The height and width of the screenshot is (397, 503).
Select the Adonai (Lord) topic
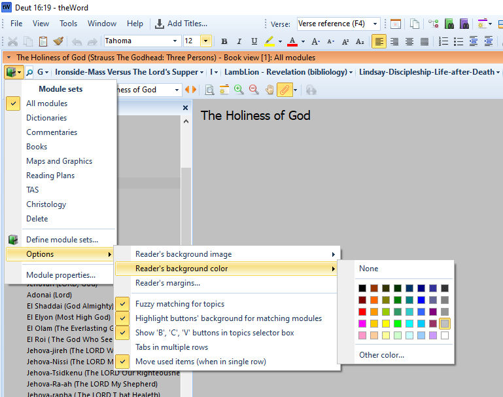click(50, 295)
